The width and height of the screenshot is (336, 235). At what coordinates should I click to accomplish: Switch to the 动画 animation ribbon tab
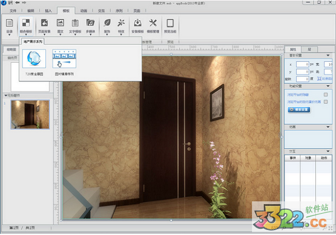pos(83,10)
